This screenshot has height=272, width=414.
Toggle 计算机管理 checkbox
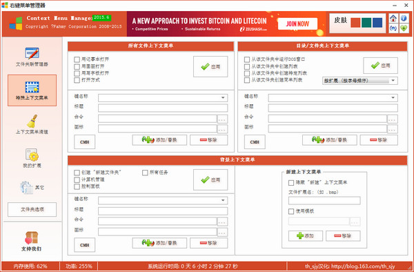[x=77, y=179]
